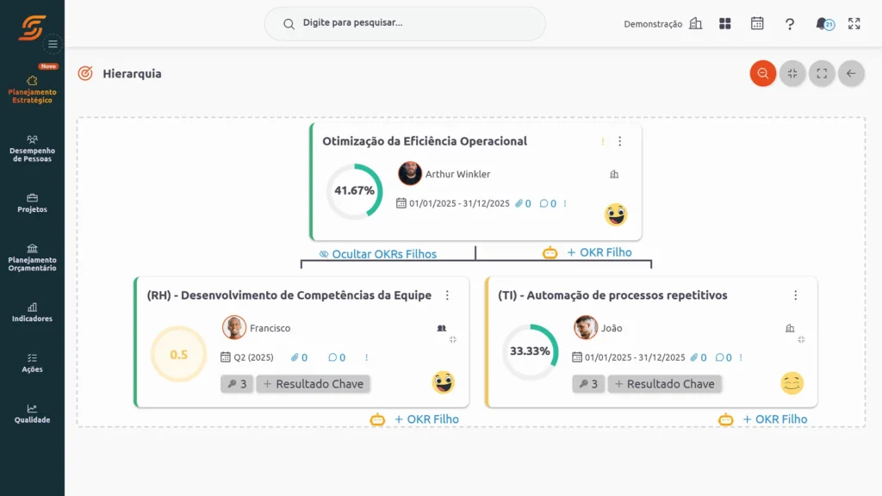Click attachment clip icon on (TI) card
This screenshot has height=496, width=882.
(x=694, y=357)
